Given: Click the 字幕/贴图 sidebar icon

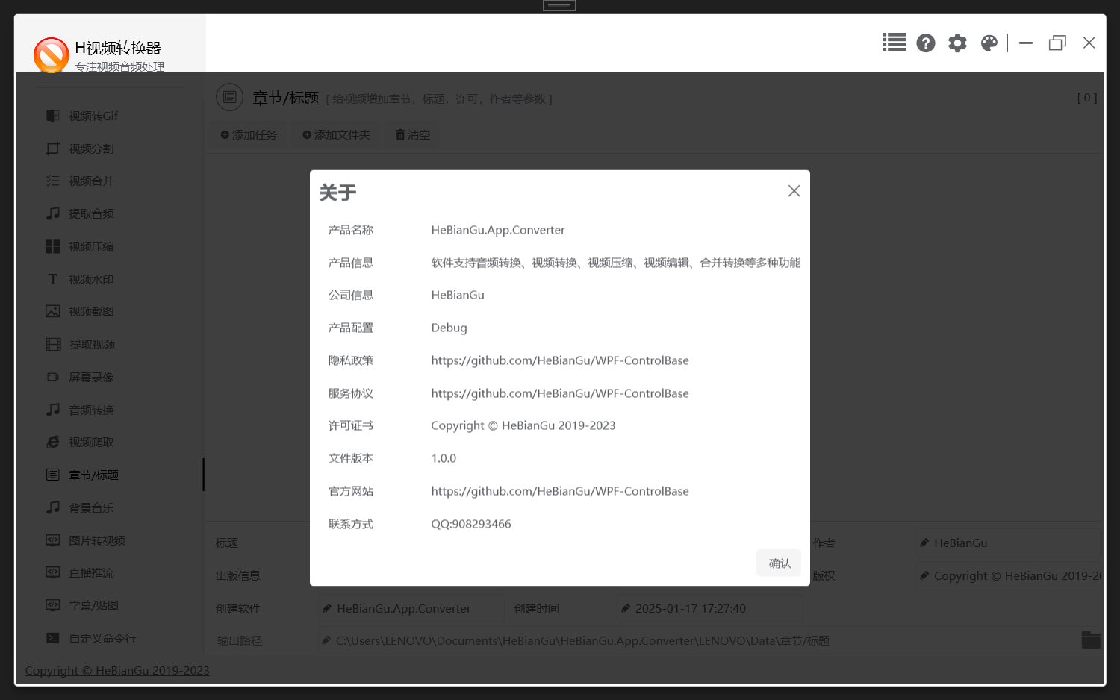Looking at the screenshot, I should click(53, 605).
